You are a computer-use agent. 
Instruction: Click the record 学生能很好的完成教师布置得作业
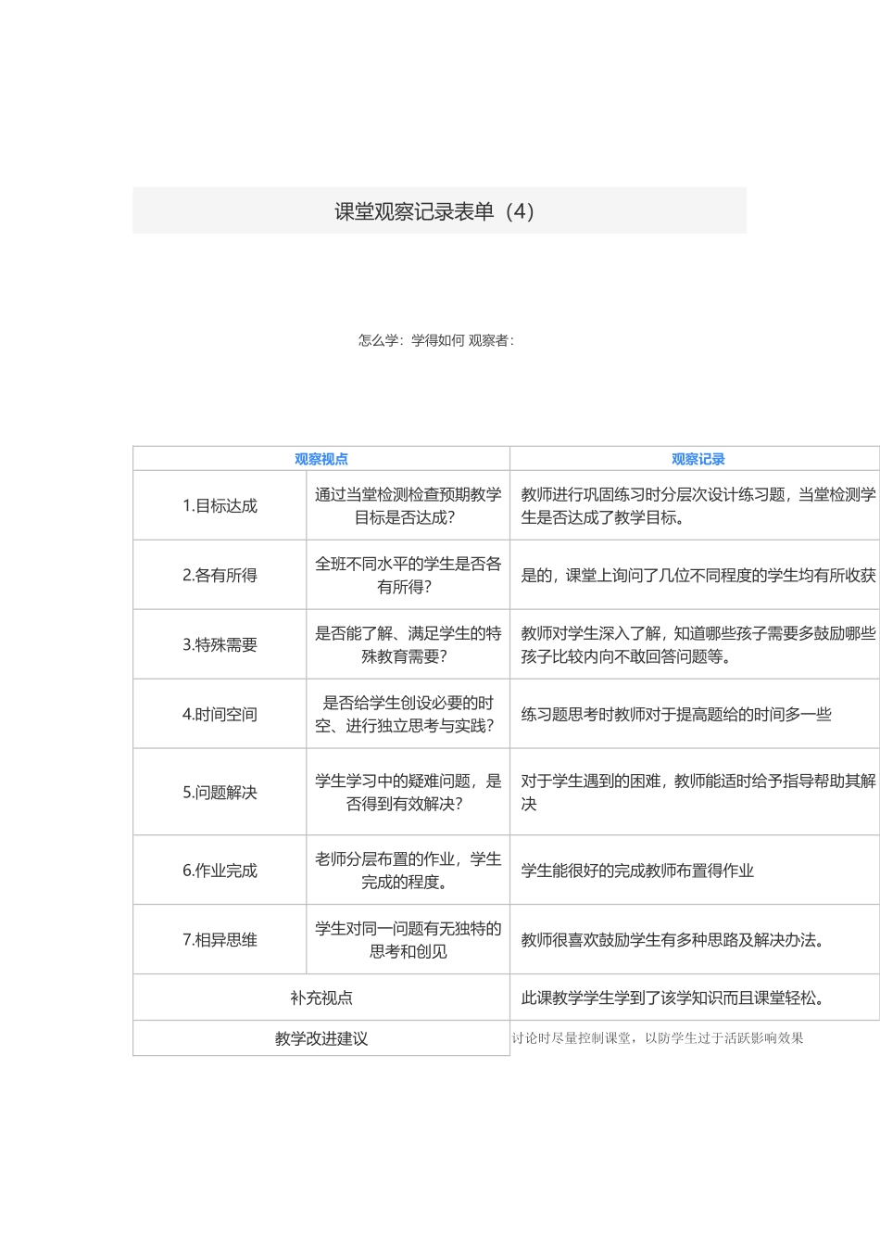637,871
